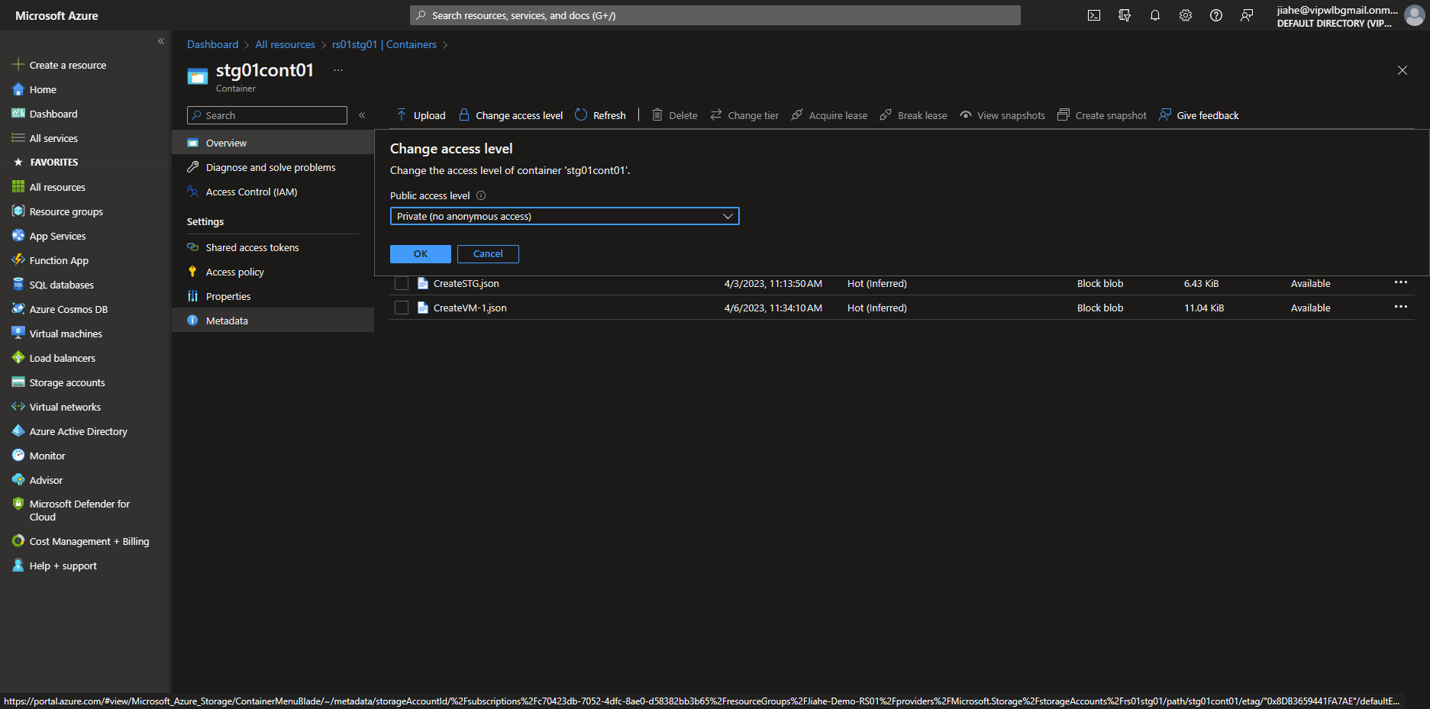Go to Dashboard breadcrumb link
The width and height of the screenshot is (1430, 709).
click(212, 44)
